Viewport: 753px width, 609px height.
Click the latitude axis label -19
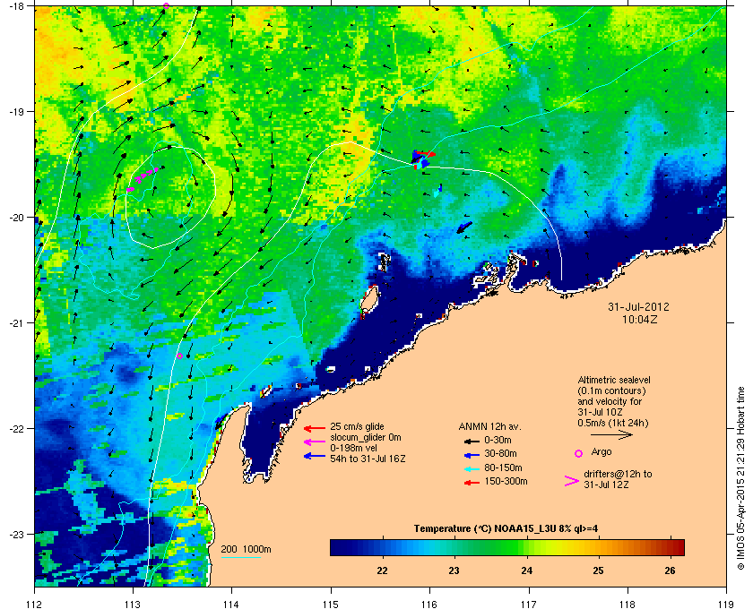[x=16, y=111]
